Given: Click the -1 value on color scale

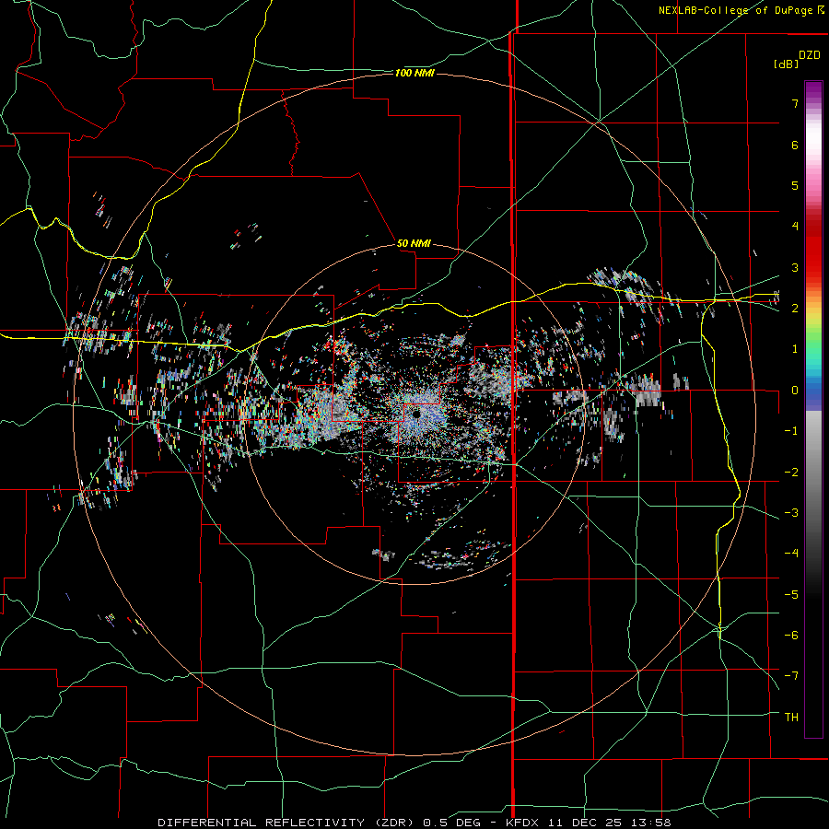Looking at the screenshot, I should pos(791,431).
